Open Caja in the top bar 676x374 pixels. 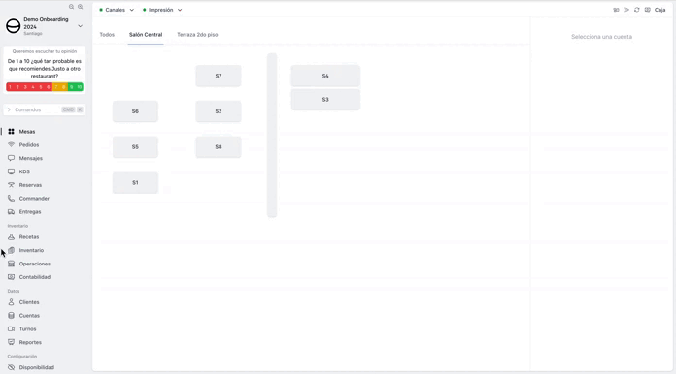point(660,10)
